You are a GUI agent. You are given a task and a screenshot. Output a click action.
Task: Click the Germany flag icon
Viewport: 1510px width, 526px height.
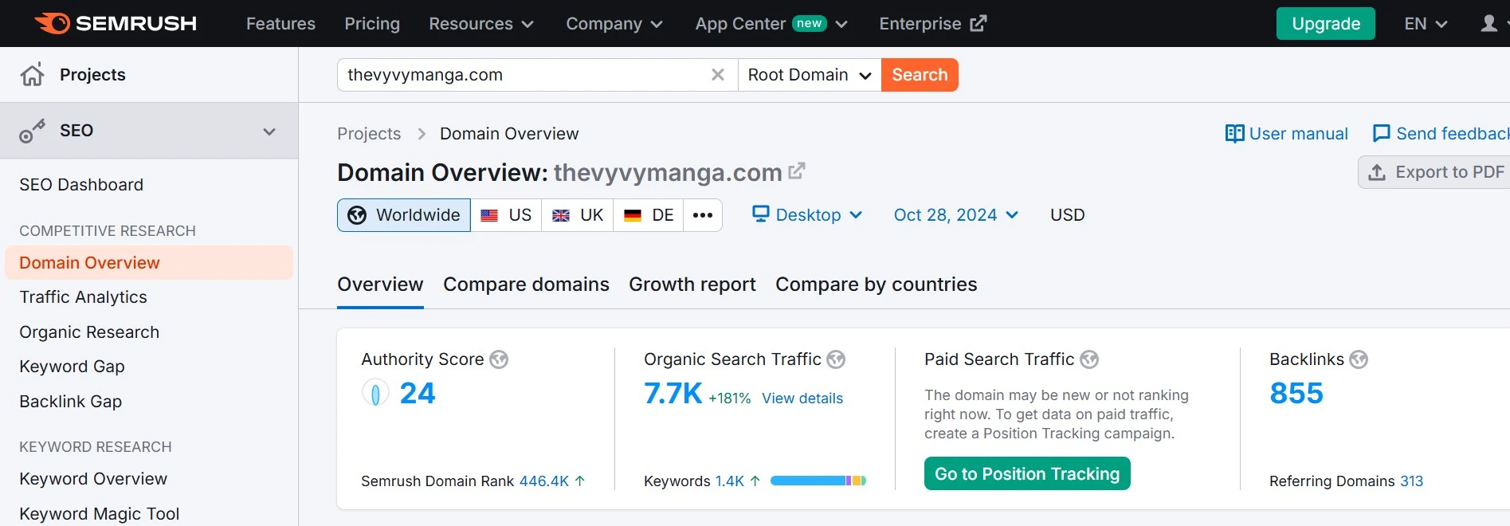633,216
